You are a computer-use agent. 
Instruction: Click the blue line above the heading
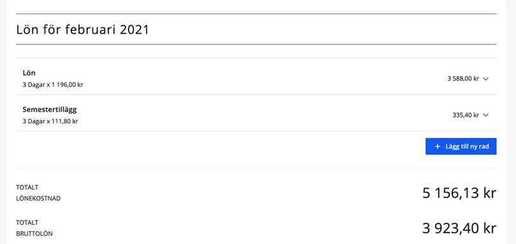click(256, 14)
